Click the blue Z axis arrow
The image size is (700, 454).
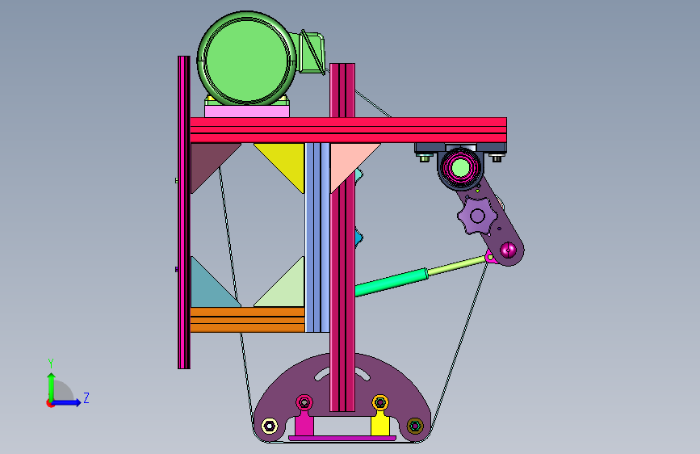tap(68, 402)
